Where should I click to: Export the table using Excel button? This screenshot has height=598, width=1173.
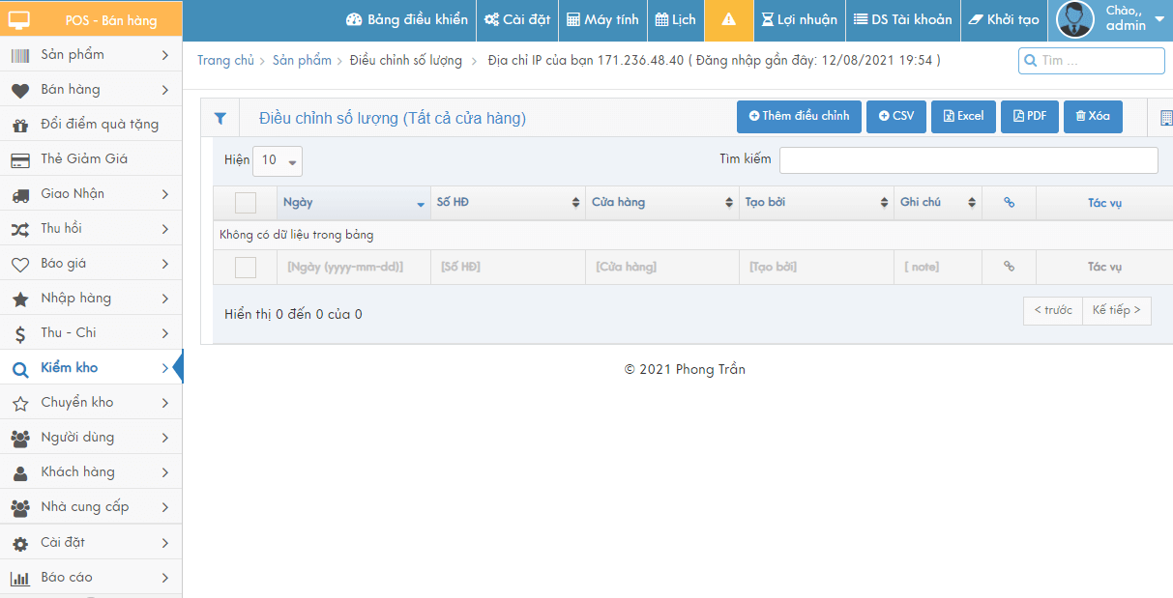(x=962, y=117)
